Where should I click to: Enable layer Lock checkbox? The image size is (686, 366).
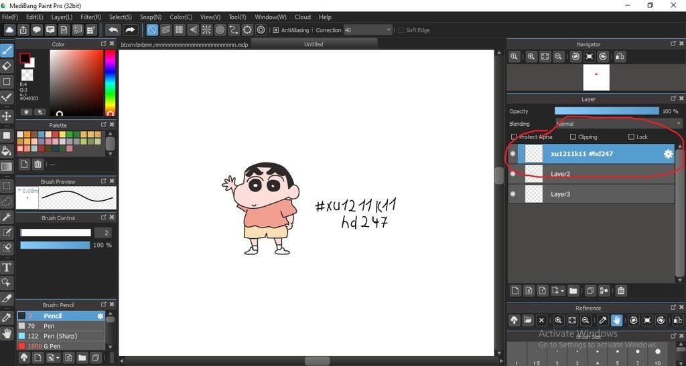(631, 136)
